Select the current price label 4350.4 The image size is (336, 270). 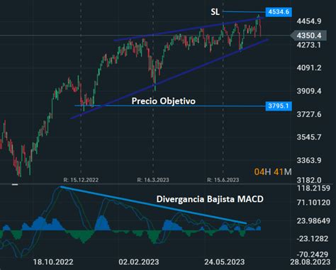coord(308,35)
